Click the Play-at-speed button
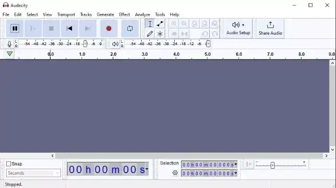Image resolution: width=336 pixels, height=188 pixels. tap(249, 164)
